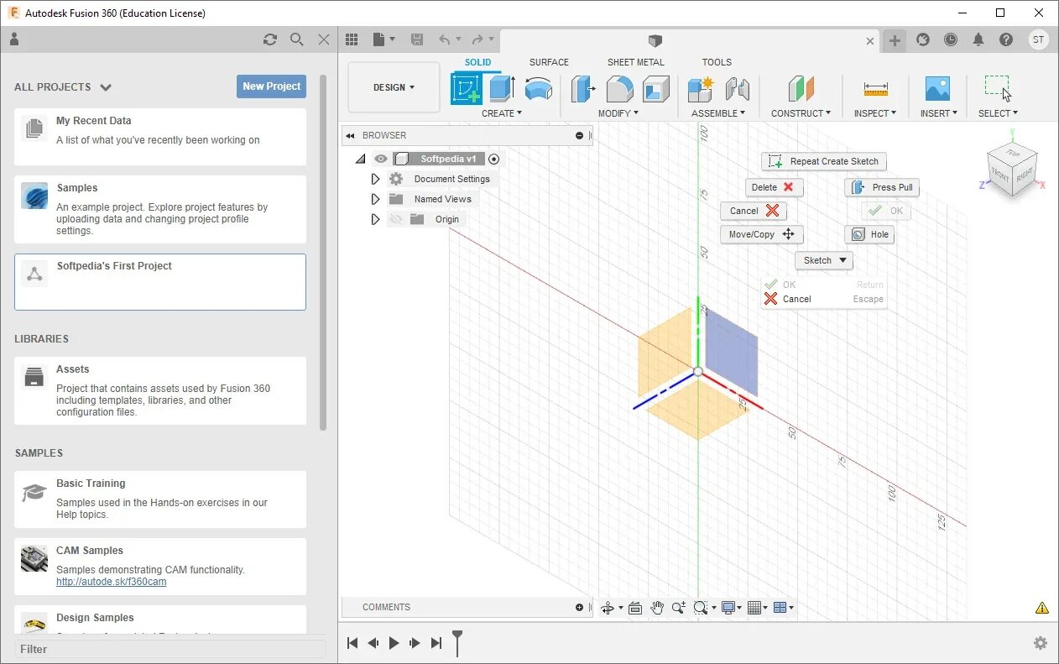1059x664 pixels.
Task: Select the Create Sketch tool
Action: (467, 88)
